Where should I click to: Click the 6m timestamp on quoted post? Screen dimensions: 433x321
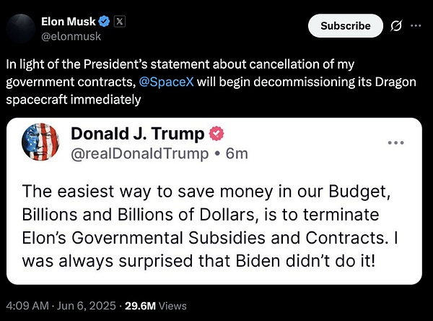click(x=236, y=153)
